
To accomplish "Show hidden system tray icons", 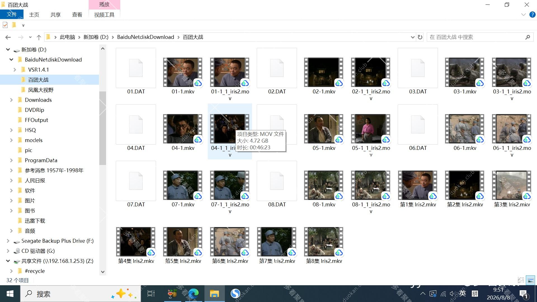I will [x=423, y=294].
